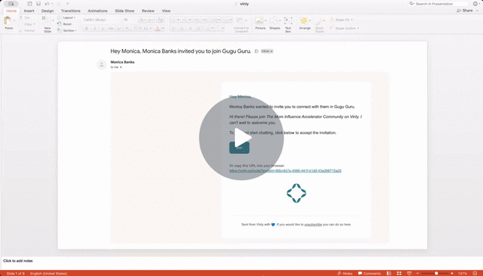The image size is (483, 276).
Task: Click Convert to SmartArt
Action: click(241, 25)
